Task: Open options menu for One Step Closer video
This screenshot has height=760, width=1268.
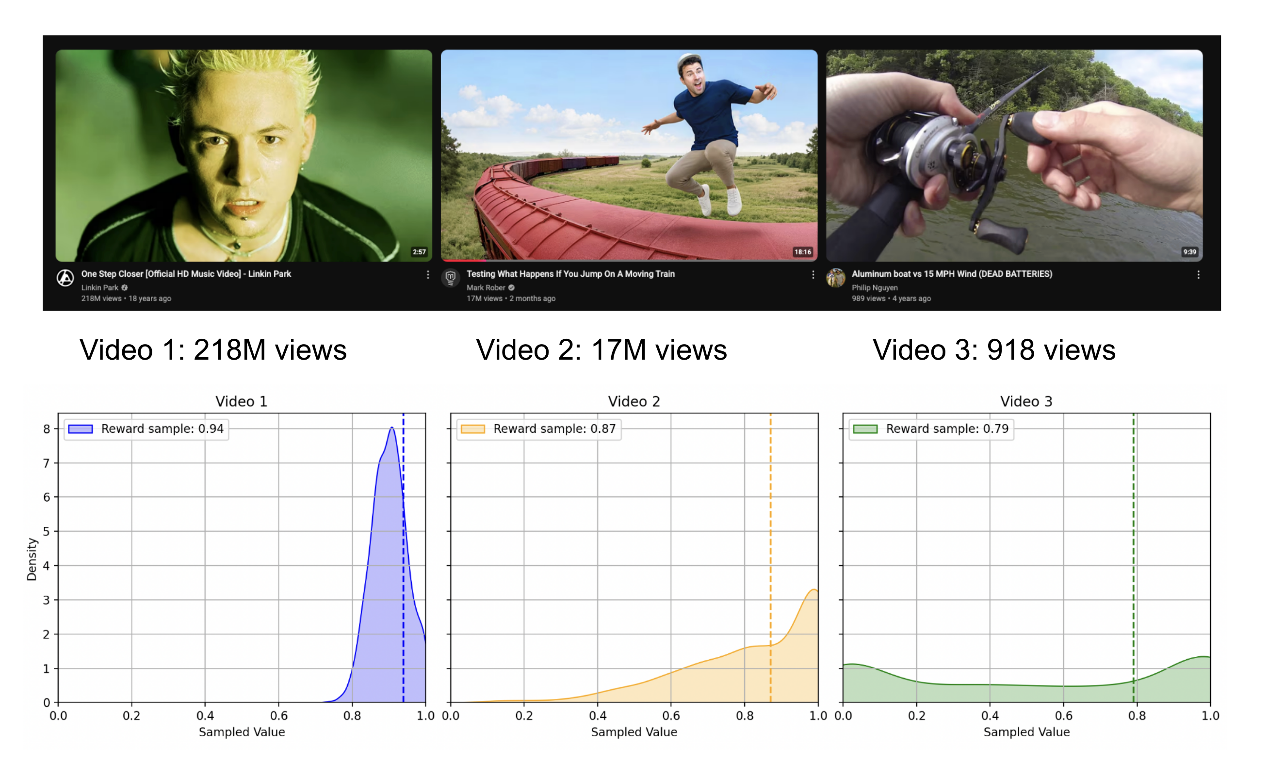Action: 428,275
